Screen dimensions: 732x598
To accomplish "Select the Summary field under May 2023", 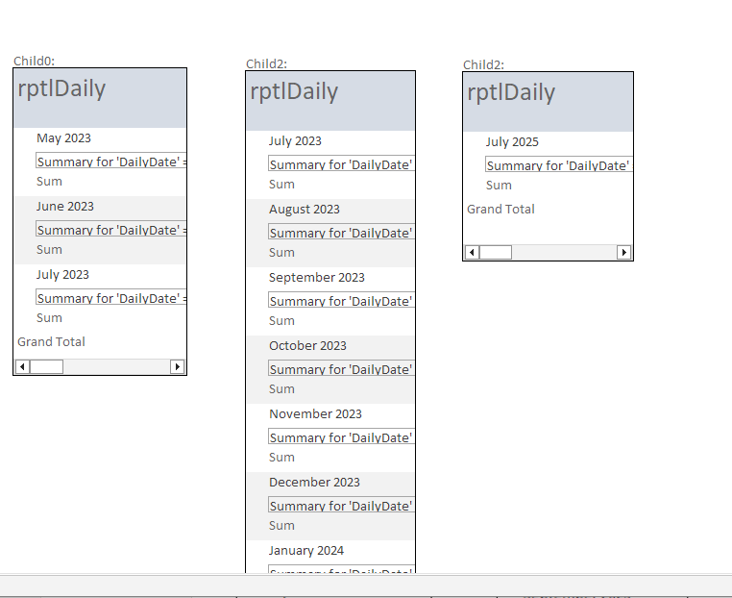I will click(110, 162).
